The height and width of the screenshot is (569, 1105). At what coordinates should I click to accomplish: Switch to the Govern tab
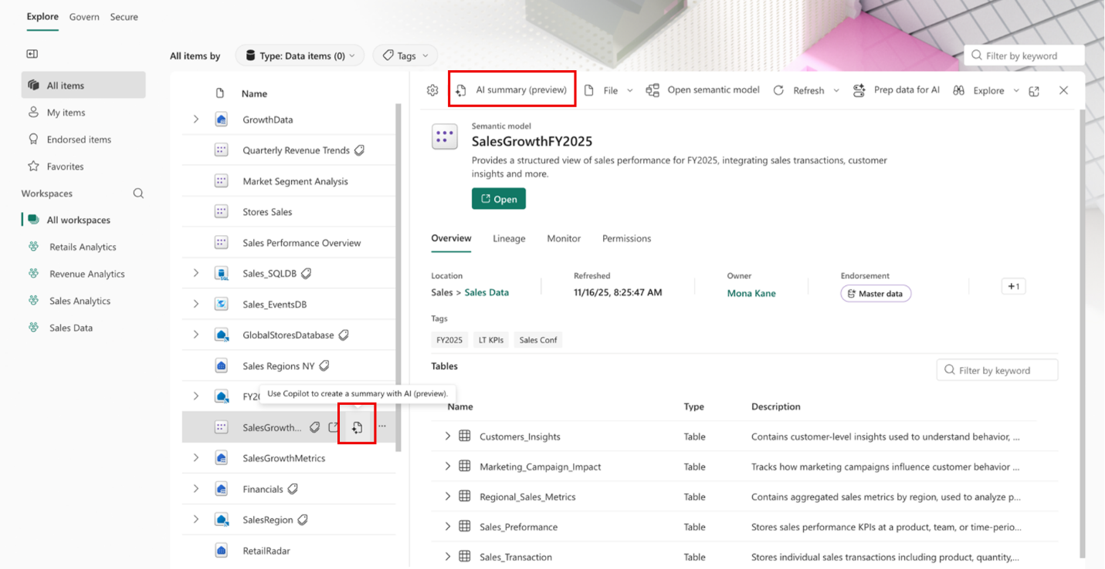[84, 16]
